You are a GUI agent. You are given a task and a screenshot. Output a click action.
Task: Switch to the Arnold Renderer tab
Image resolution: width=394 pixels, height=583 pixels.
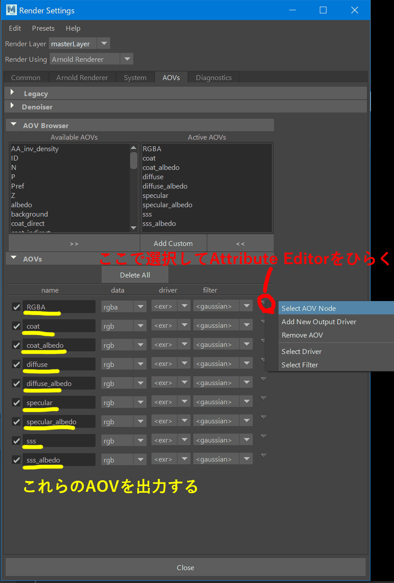coord(82,77)
